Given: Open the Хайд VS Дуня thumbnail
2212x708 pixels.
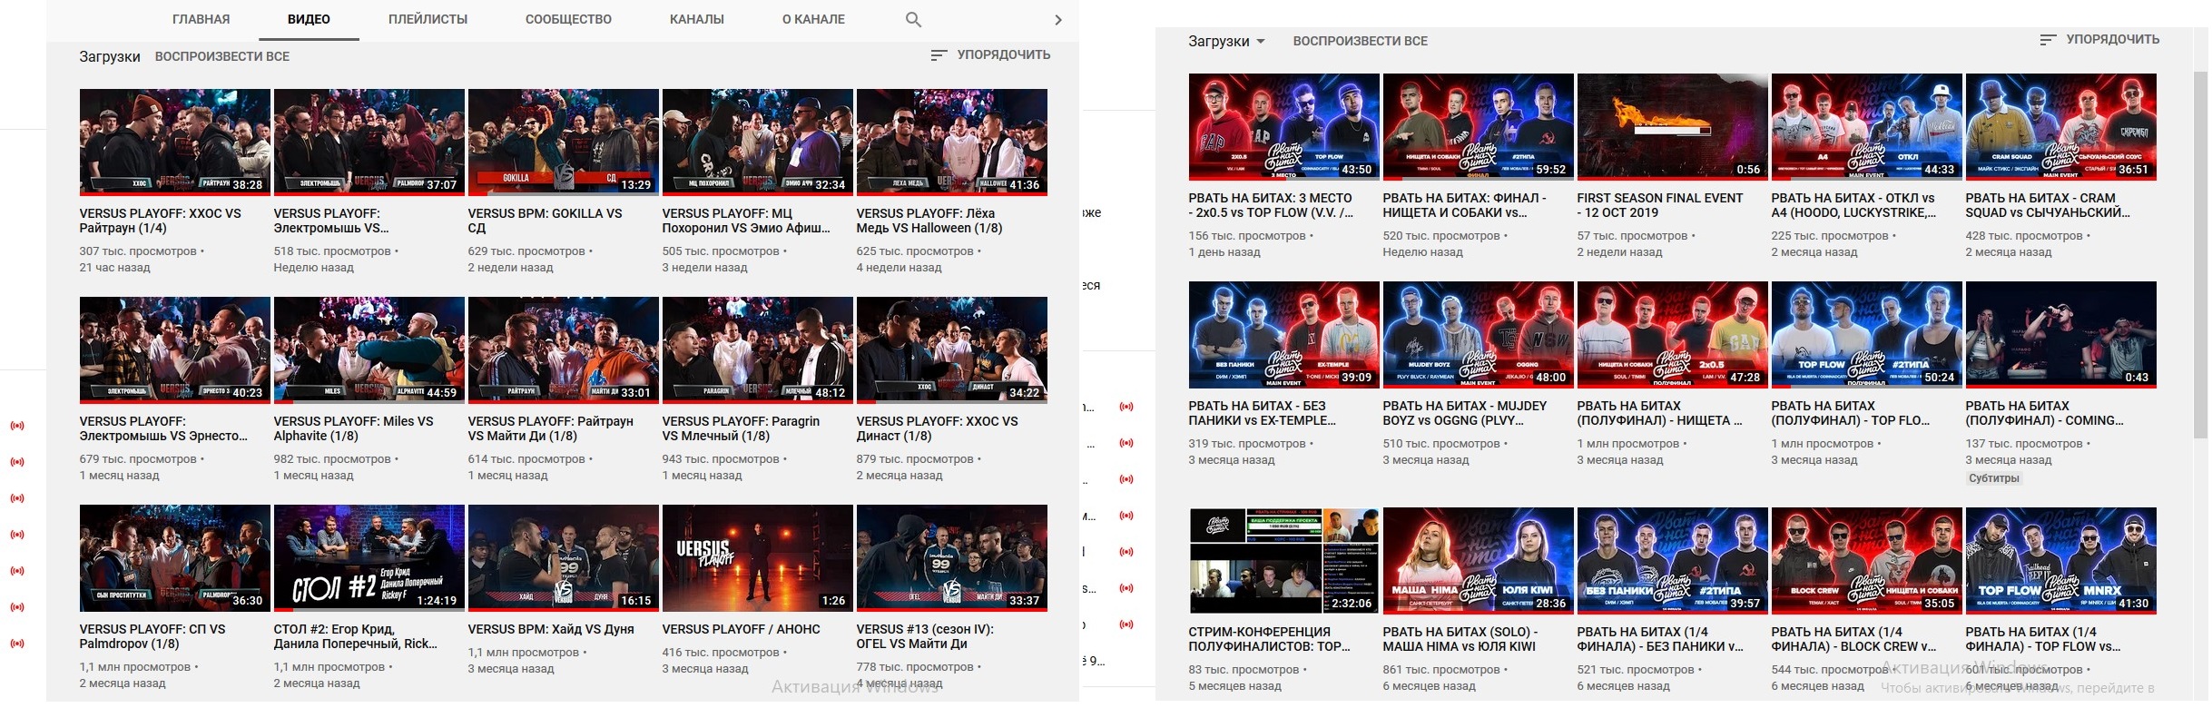Looking at the screenshot, I should 564,557.
